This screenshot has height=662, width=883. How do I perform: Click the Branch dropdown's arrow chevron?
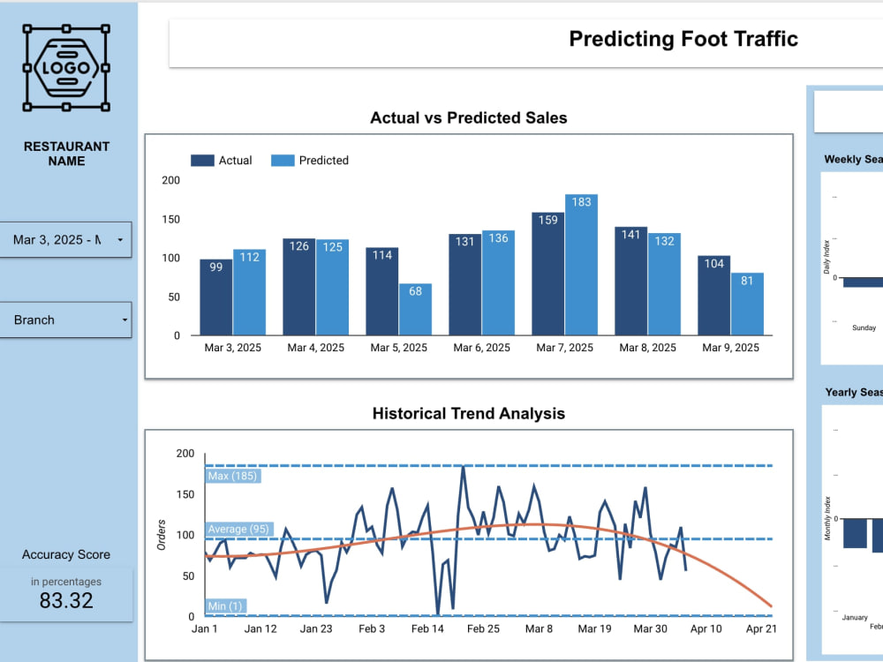[125, 320]
